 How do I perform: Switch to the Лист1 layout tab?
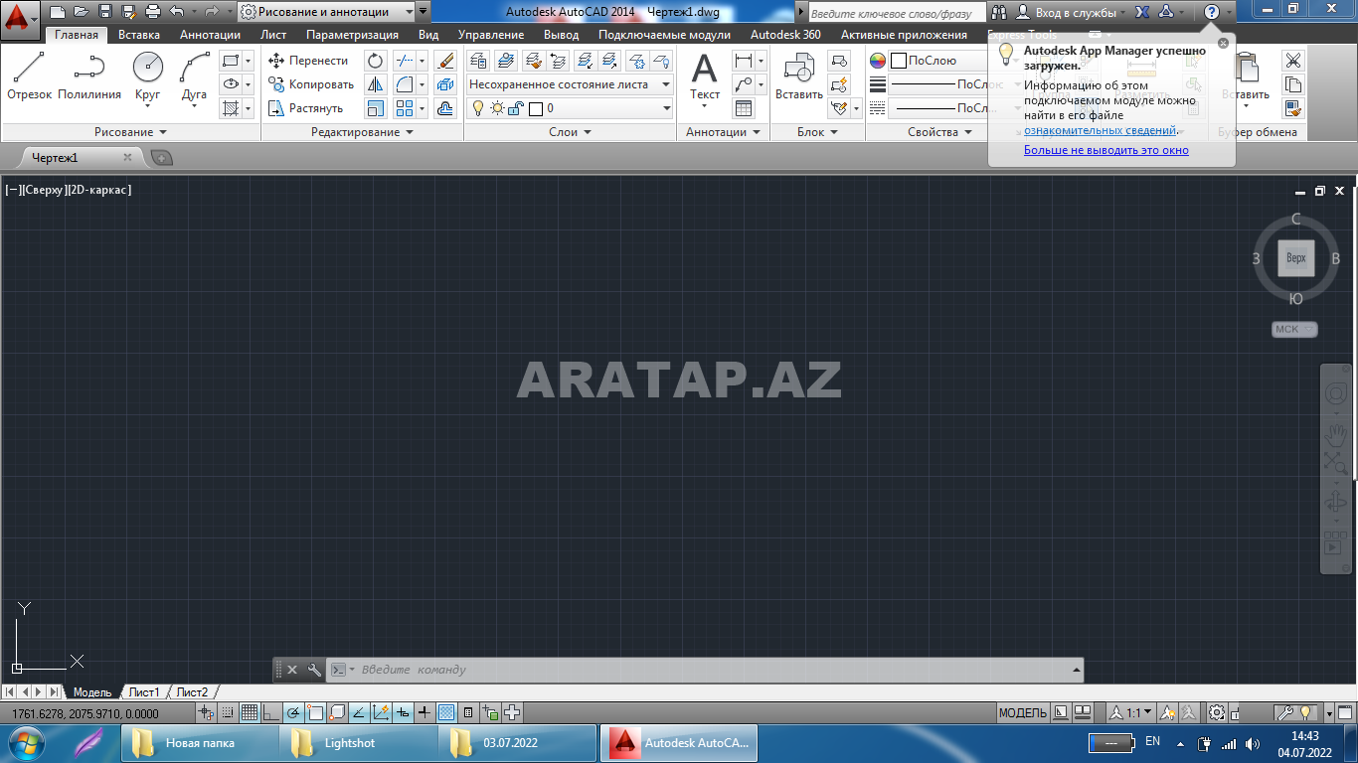[x=143, y=692]
